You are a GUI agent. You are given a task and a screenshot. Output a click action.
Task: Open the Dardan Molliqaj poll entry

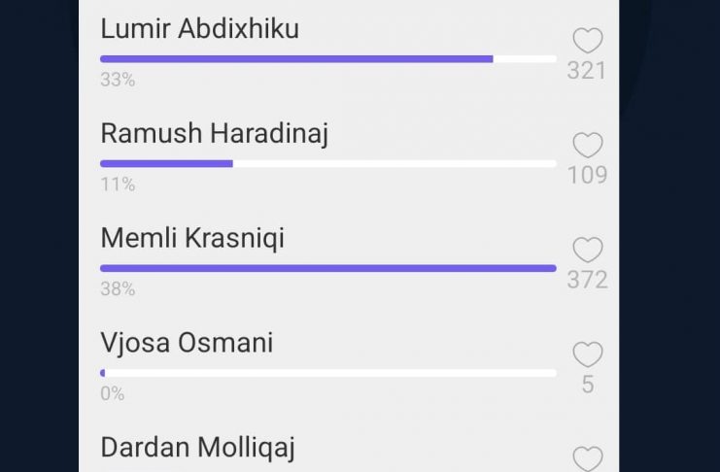click(197, 447)
